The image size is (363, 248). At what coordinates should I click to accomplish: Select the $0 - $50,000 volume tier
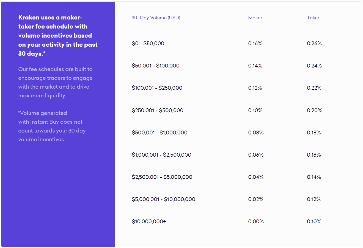click(x=148, y=43)
